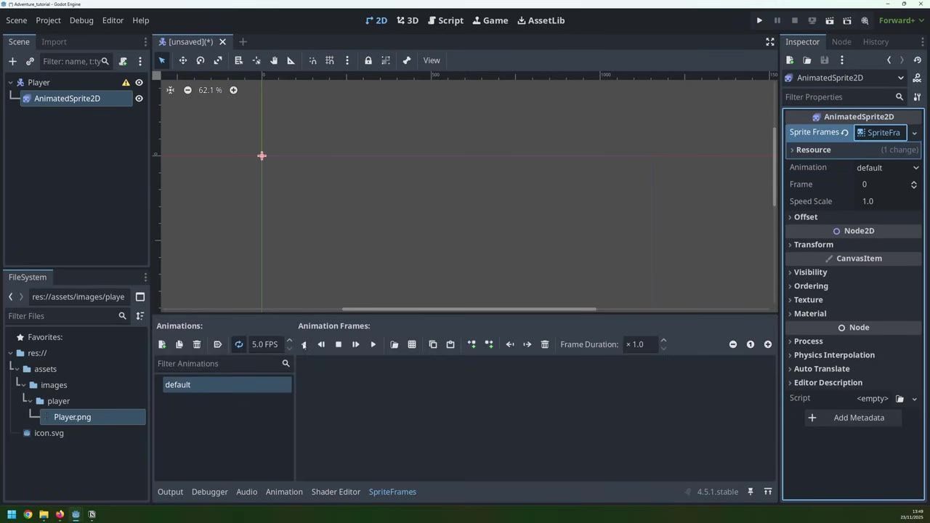Pick the Ruler Mode tool
Screen dimensions: 930x523
[291, 60]
